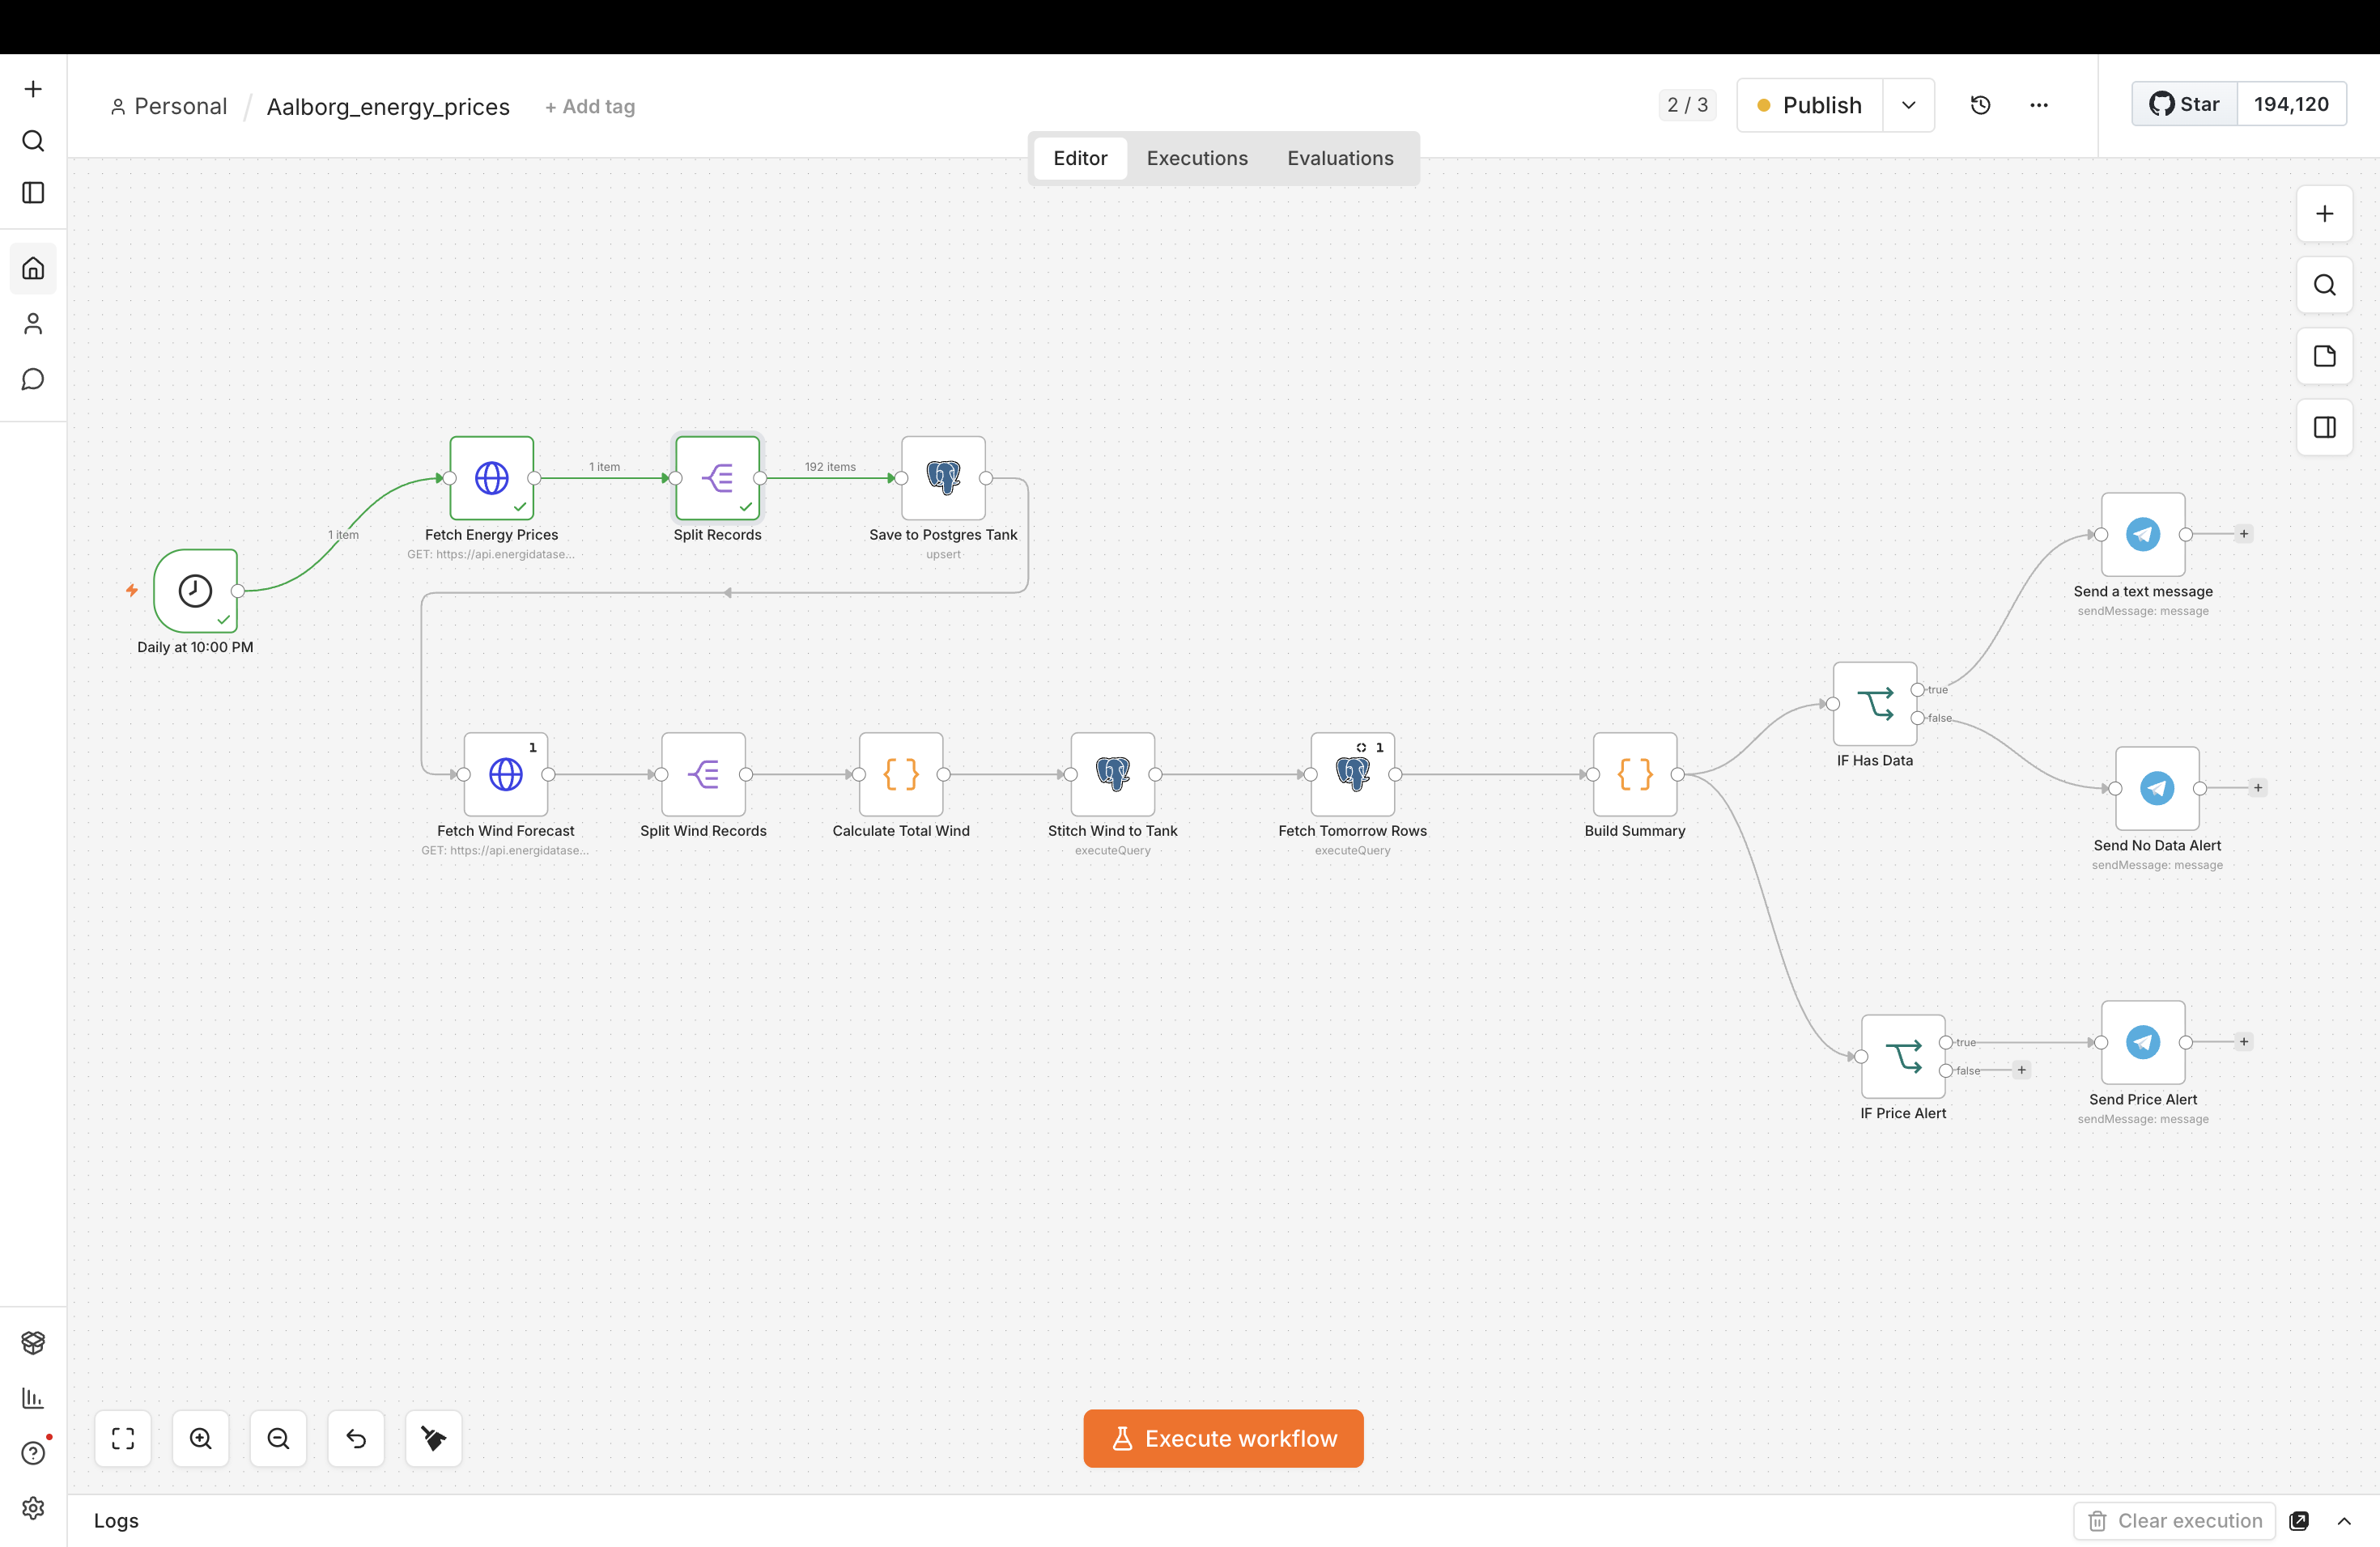
Task: Click the Publish button
Action: click(1810, 105)
